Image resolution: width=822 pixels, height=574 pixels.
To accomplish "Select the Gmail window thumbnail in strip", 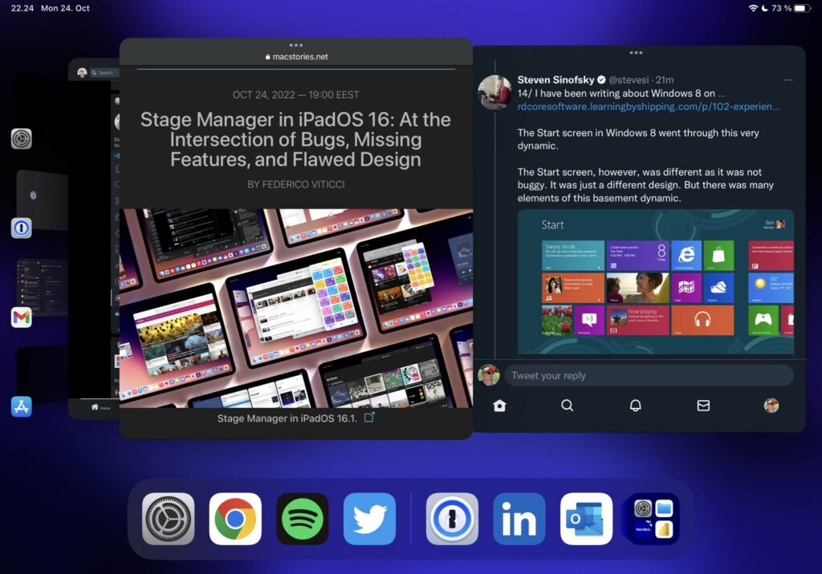I will (42, 287).
